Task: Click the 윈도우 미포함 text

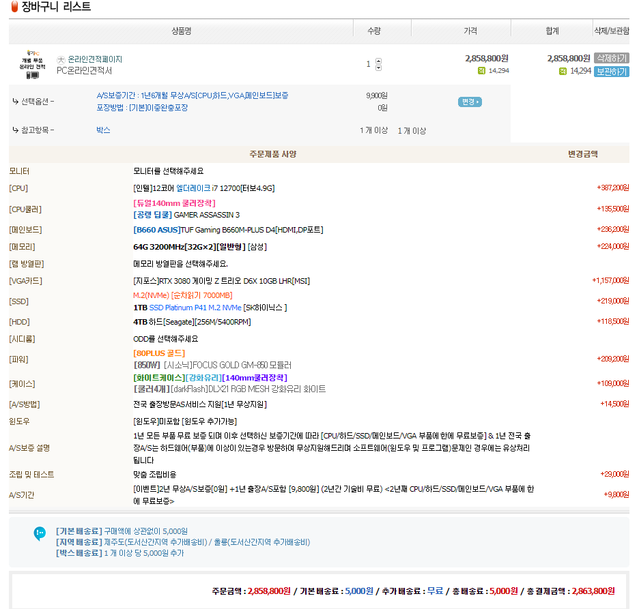Action: pos(185,421)
